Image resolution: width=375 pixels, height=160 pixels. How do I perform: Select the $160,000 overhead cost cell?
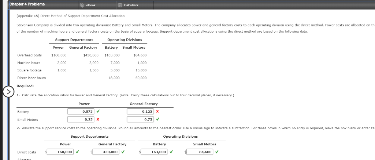59,55
